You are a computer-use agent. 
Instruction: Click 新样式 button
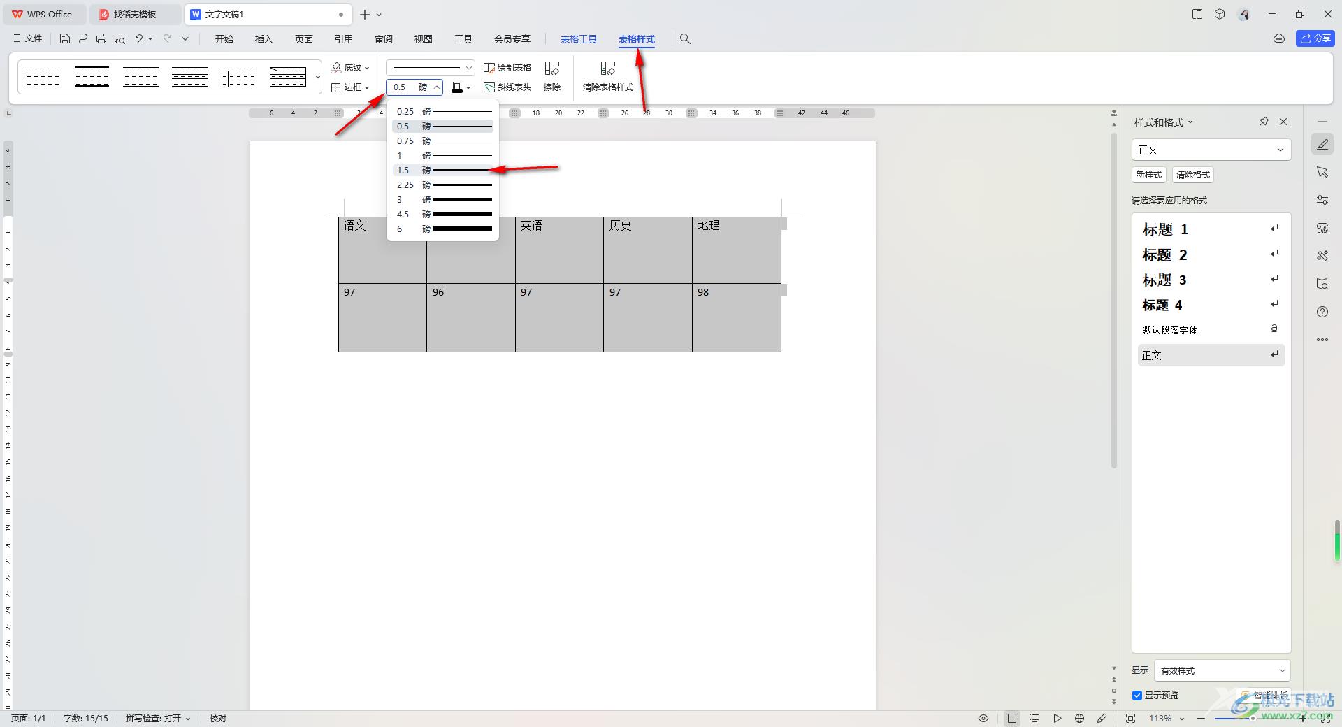(x=1148, y=175)
